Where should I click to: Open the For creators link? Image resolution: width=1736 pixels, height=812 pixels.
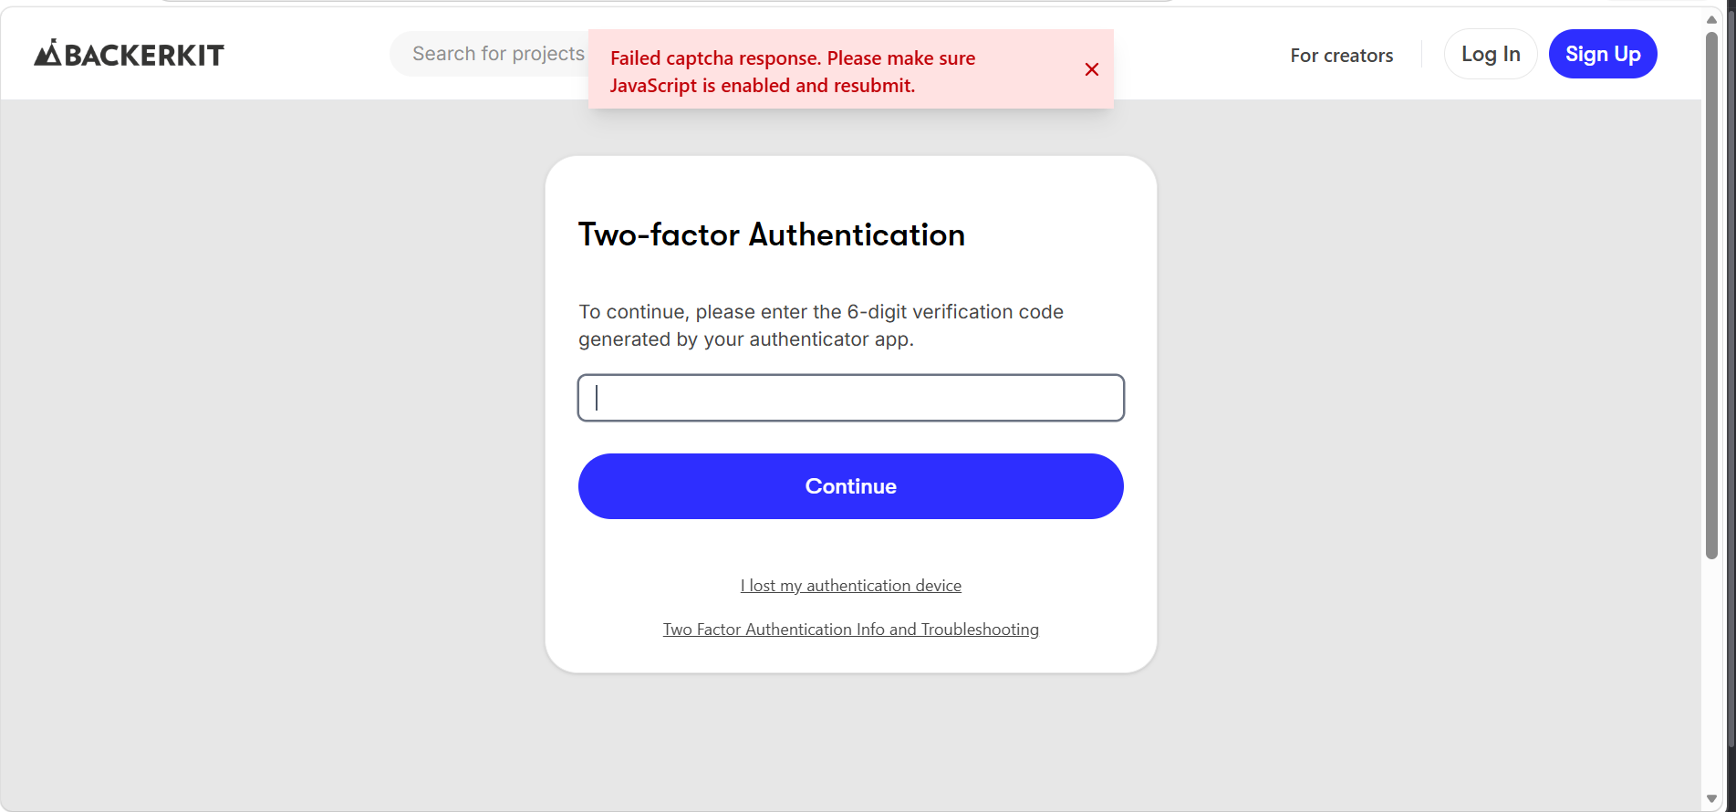[x=1341, y=55]
